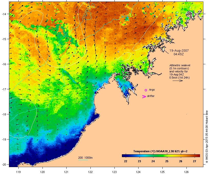Click the cyan 200 1000m depth line sample

[83, 160]
